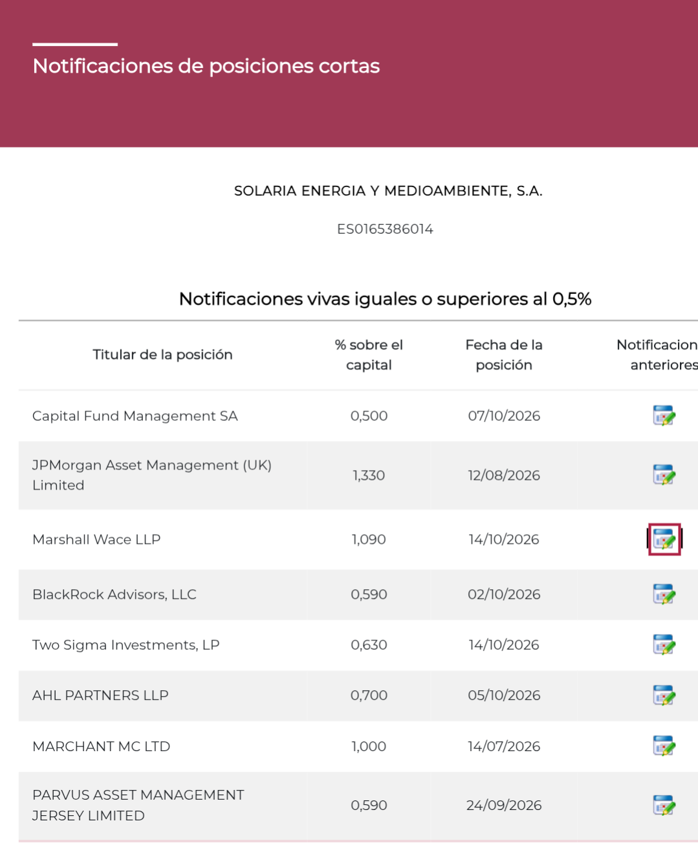Open previous notifications for Capital Fund Management SA
Image resolution: width=698 pixels, height=867 pixels.
(664, 415)
